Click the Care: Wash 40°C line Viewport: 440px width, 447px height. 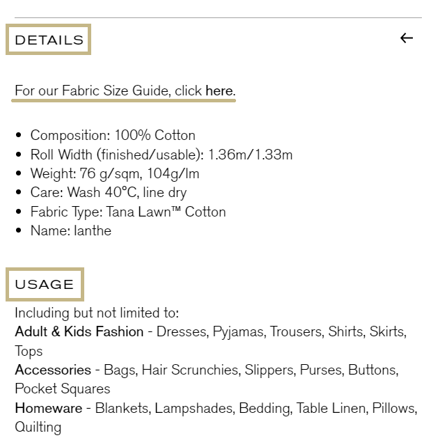click(109, 192)
